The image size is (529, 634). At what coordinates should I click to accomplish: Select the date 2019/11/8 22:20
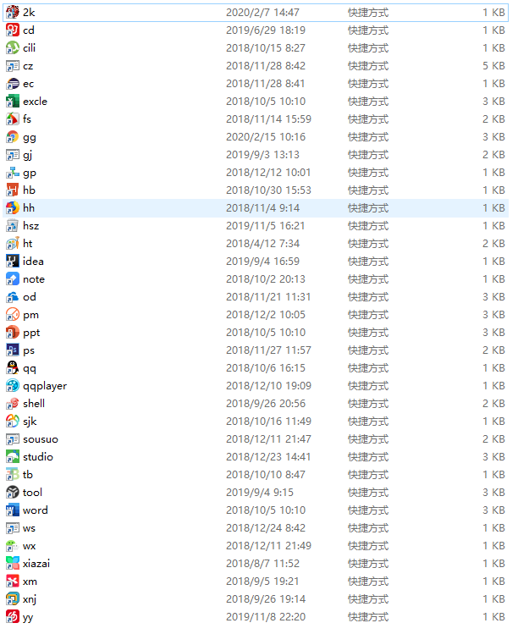point(266,617)
